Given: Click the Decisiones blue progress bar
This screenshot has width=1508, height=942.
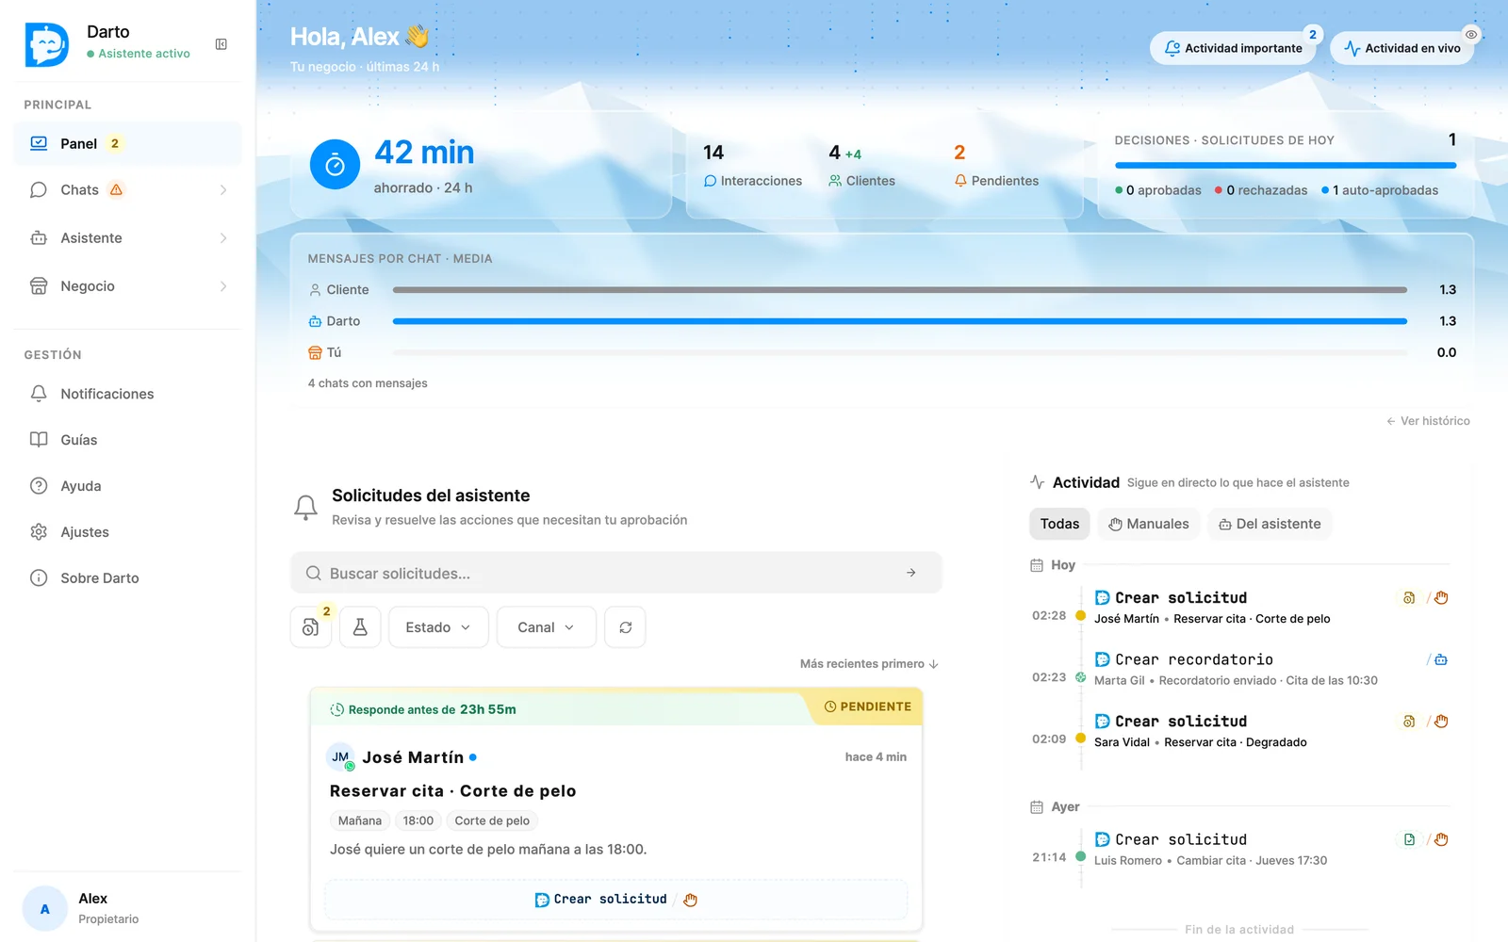Looking at the screenshot, I should (x=1286, y=166).
